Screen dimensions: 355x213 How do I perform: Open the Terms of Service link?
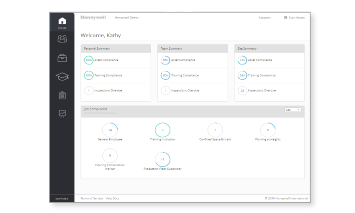92,198
